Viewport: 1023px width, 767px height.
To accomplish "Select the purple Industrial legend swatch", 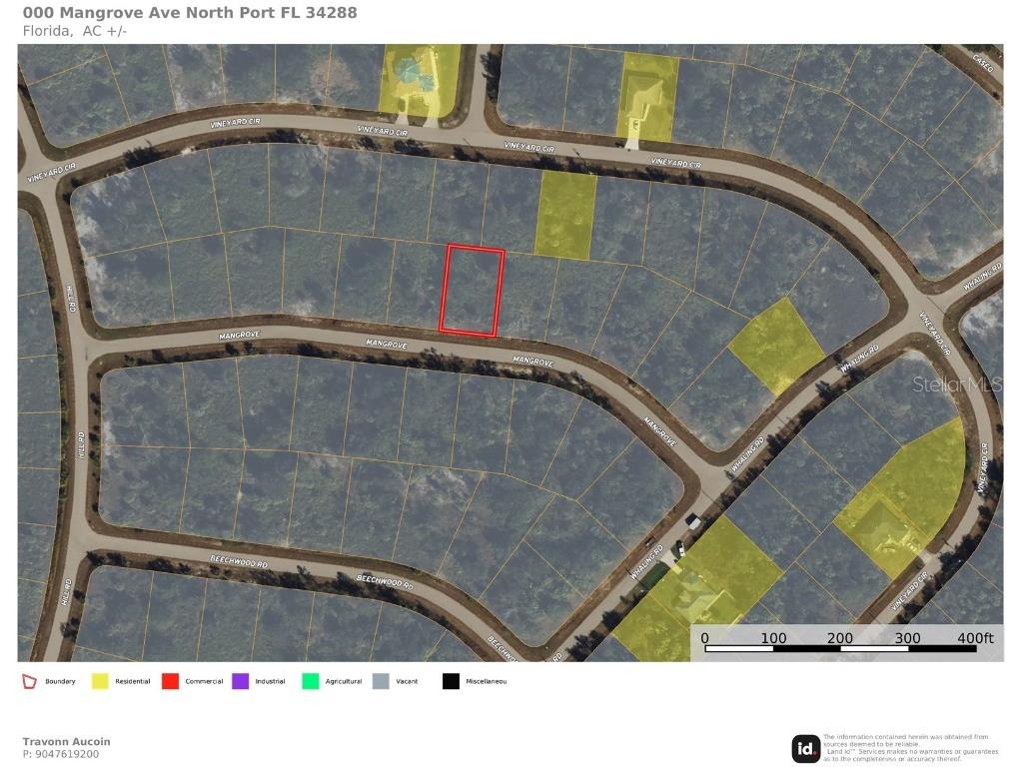I will pos(240,681).
